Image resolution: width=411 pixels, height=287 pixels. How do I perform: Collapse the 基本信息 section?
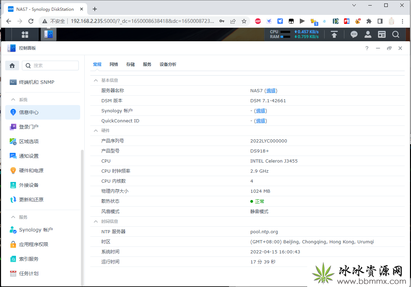tap(96, 80)
